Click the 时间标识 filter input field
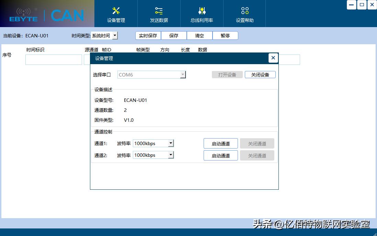377x236 pixels. click(53, 59)
